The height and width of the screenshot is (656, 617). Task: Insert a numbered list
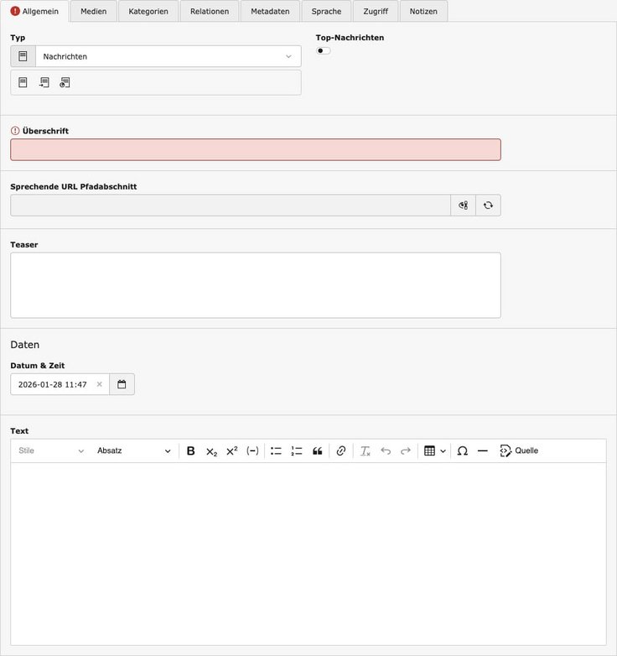[x=297, y=450]
